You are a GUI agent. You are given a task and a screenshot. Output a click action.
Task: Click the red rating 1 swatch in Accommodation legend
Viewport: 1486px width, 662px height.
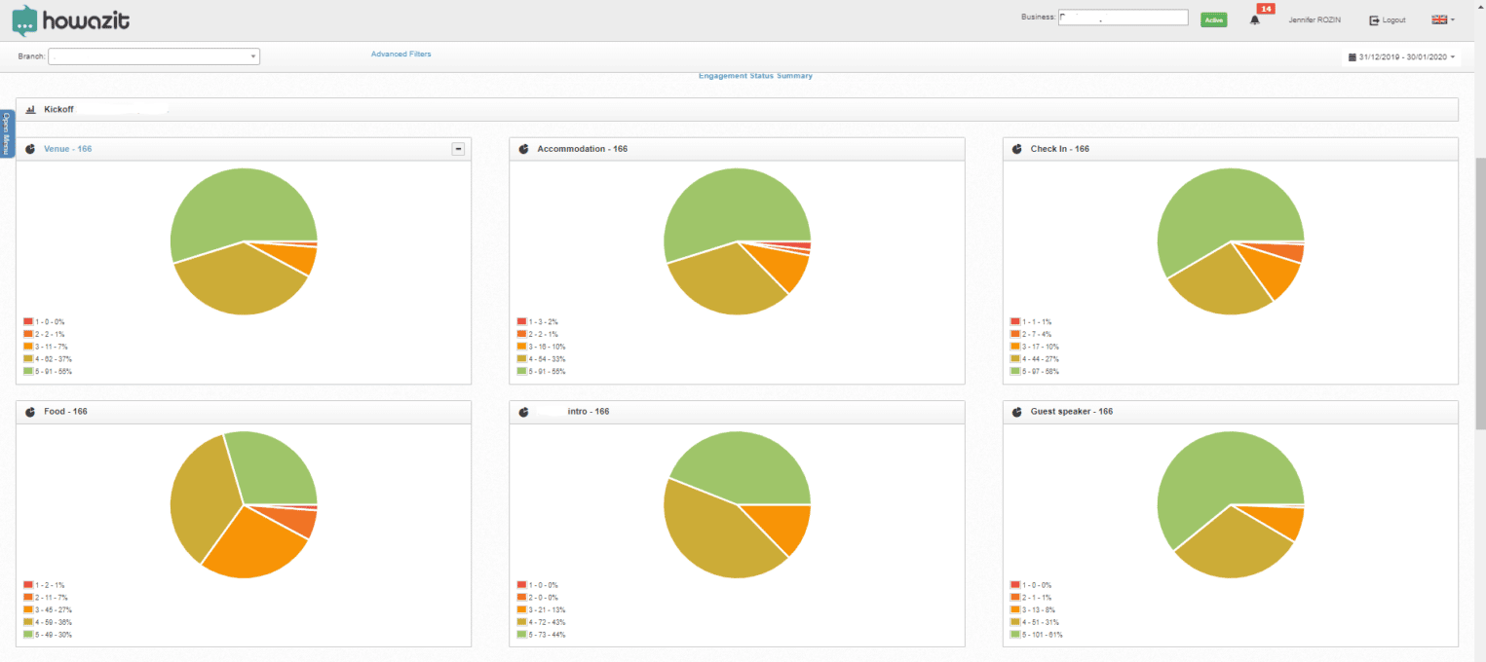coord(522,321)
